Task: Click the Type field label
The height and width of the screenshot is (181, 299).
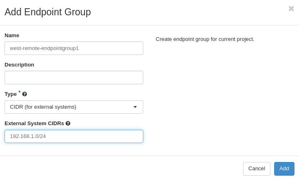Action: coord(11,94)
